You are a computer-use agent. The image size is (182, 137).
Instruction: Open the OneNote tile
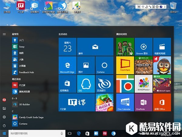143,102
